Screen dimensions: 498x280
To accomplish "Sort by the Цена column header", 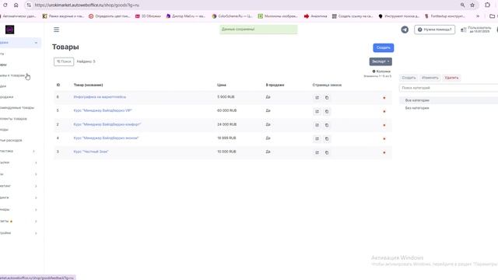I will click(221, 85).
